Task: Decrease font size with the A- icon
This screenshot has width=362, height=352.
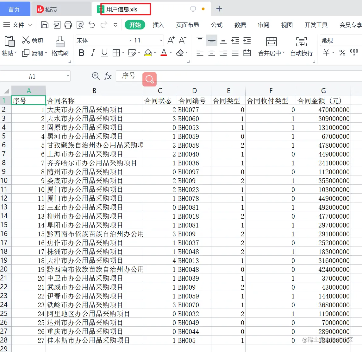Action: [182, 41]
